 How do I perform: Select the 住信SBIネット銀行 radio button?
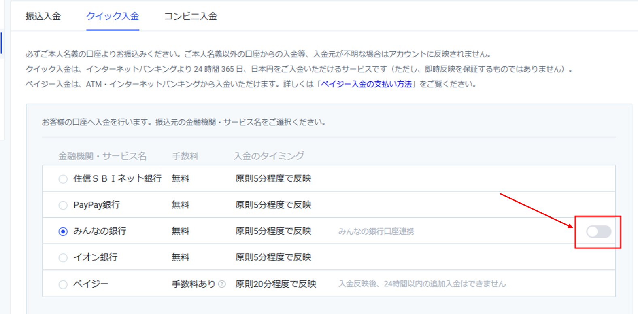pos(63,179)
